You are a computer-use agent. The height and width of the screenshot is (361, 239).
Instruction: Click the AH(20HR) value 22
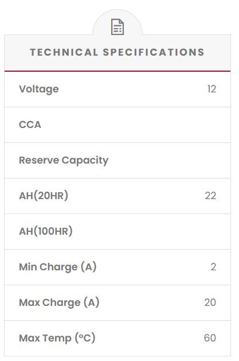[210, 196]
